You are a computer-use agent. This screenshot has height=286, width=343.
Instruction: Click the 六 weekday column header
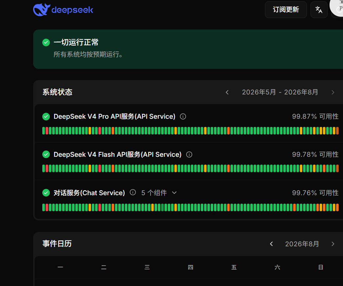point(277,267)
